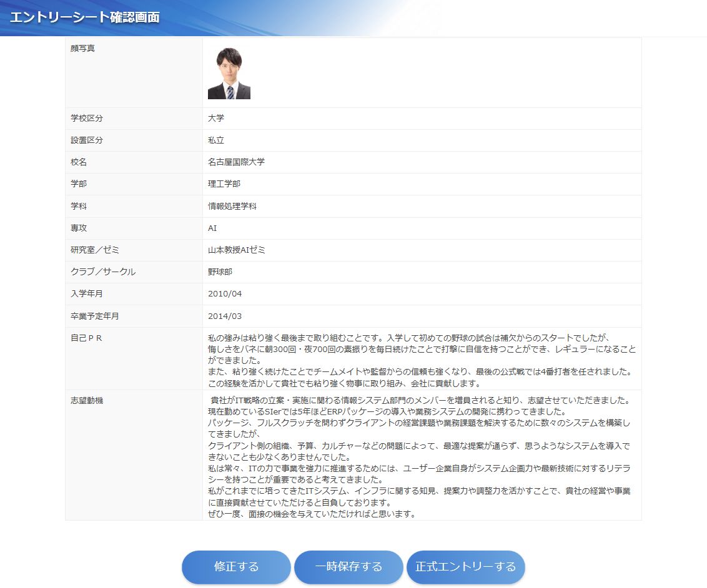
Task: Click the 専攻 value AI
Action: coord(212,228)
